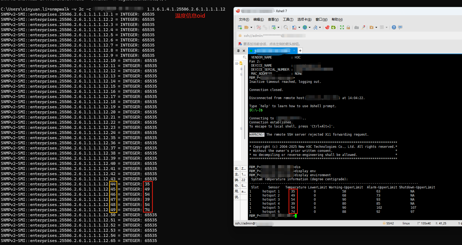The width and height of the screenshot is (462, 245).
Task: Toggle full screen mode icon
Action: tap(342, 27)
